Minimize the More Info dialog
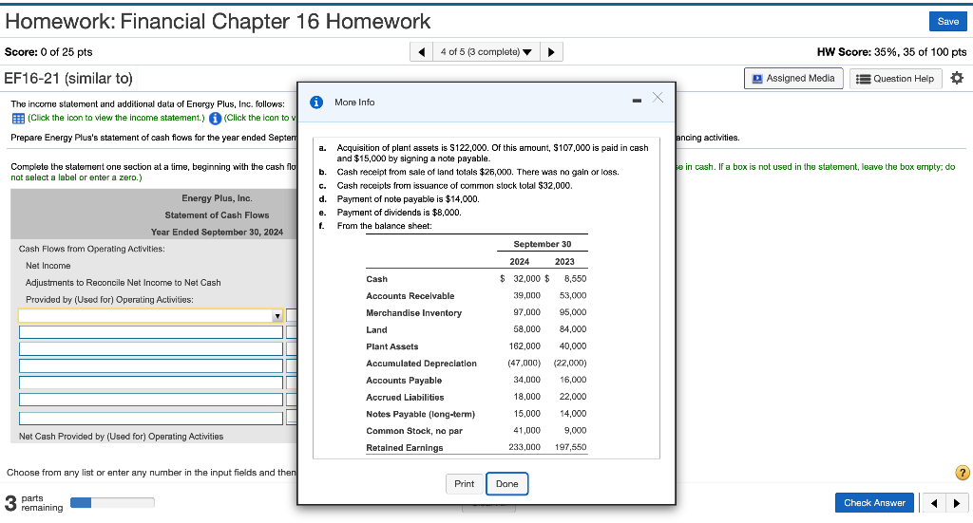The height and width of the screenshot is (523, 973). tap(637, 101)
